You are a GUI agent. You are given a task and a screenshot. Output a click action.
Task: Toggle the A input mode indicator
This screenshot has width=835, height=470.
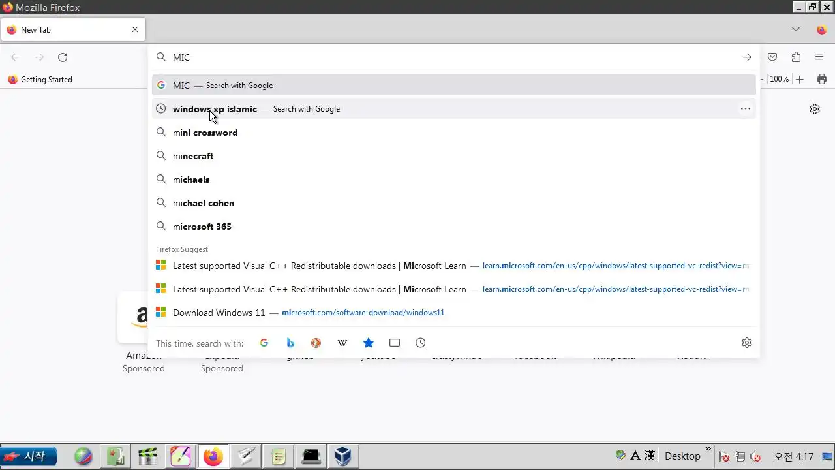coord(635,456)
